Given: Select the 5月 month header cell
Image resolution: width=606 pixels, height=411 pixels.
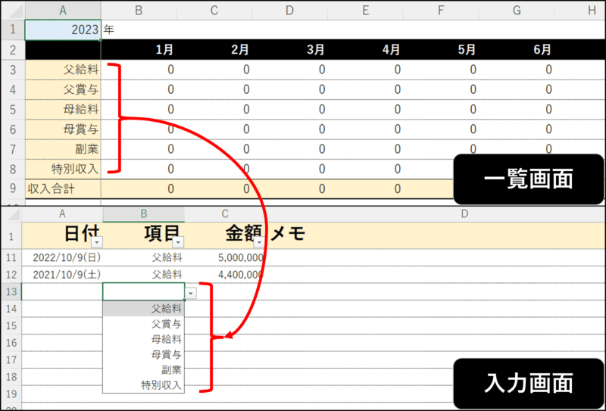Looking at the screenshot, I should pos(442,50).
